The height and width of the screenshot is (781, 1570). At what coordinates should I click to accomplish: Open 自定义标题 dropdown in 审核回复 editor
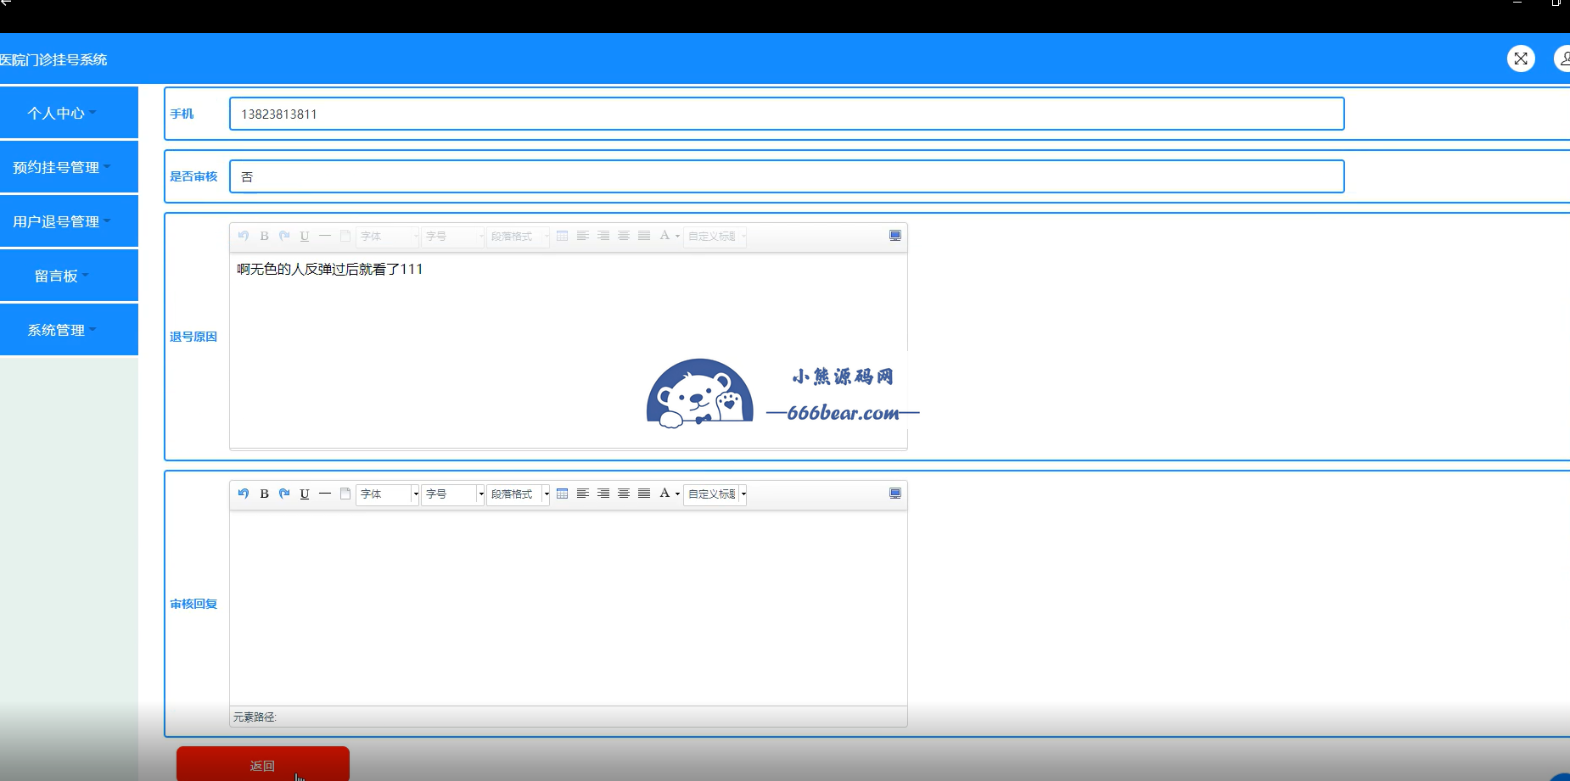715,494
